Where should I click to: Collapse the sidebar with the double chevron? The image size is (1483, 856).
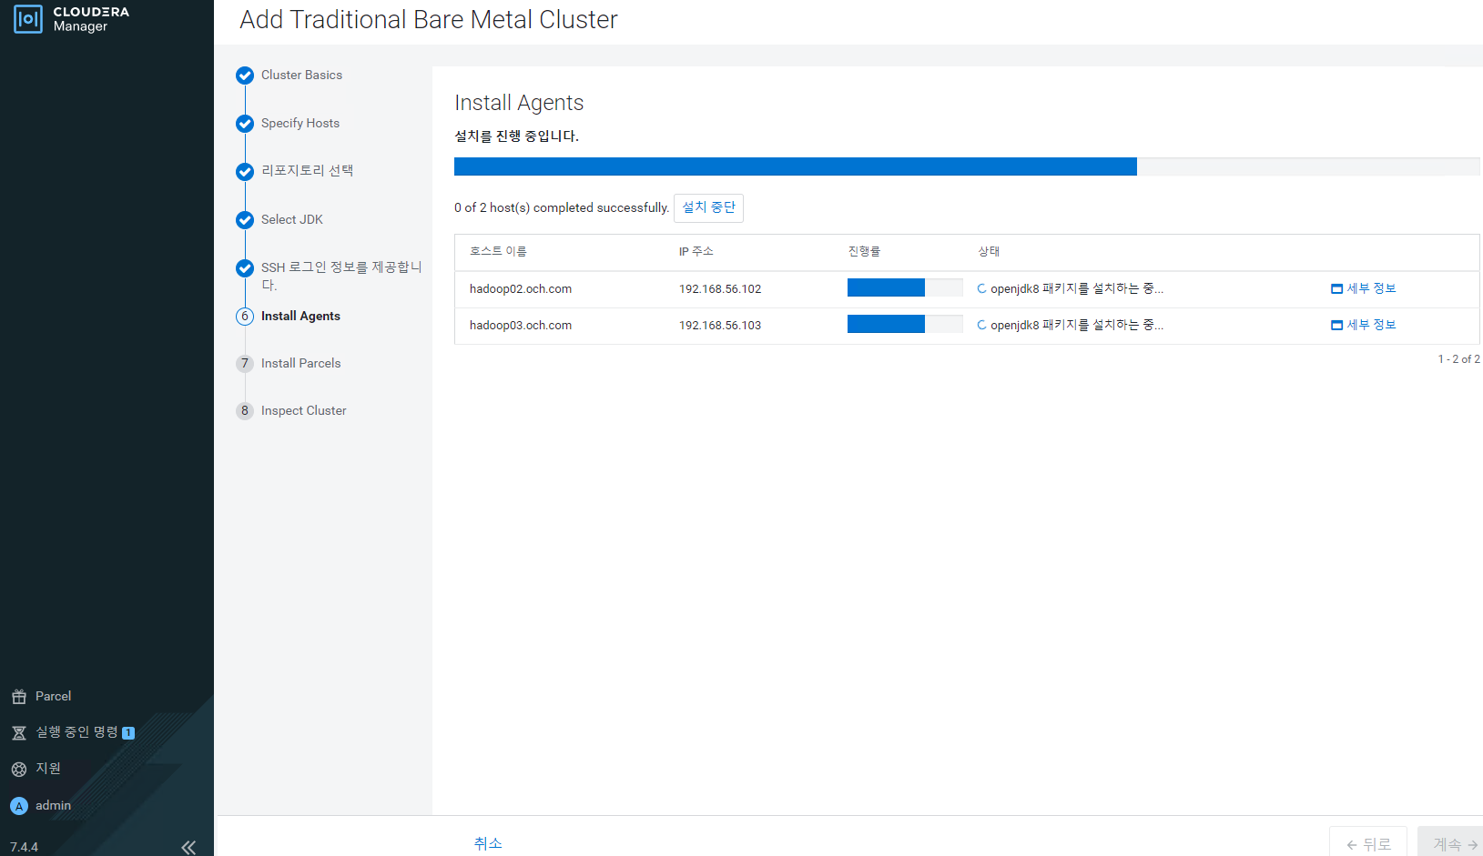(188, 847)
